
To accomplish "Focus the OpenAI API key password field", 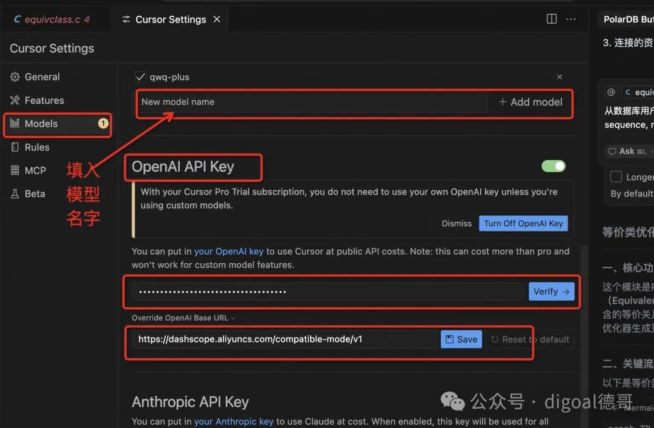I will (328, 292).
